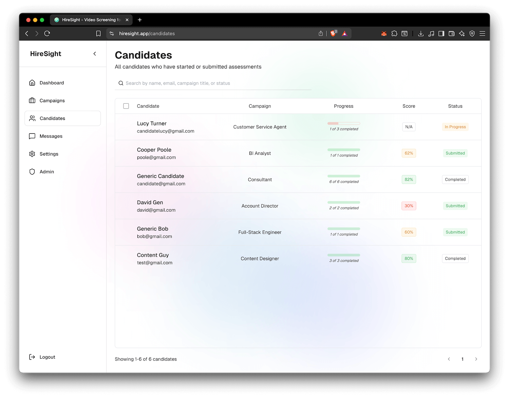
Task: Click Lucy Turner's progress bar
Action: (x=344, y=124)
